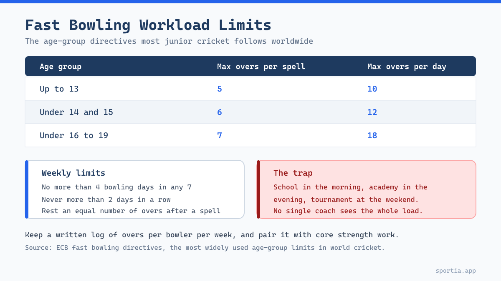Click the line 'School in the morning, academy in the'
The height and width of the screenshot is (281, 501).
click(x=350, y=187)
